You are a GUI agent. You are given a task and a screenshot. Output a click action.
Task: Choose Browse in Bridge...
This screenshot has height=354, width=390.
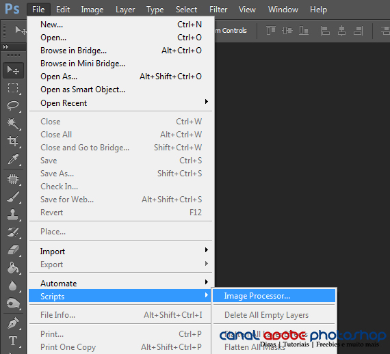pyautogui.click(x=120, y=51)
